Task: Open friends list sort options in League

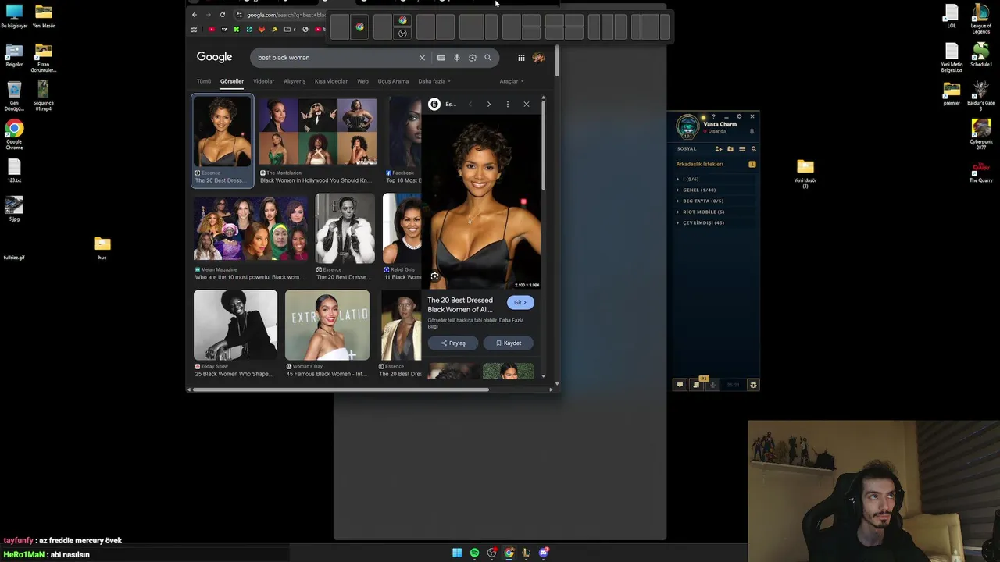Action: click(x=742, y=148)
